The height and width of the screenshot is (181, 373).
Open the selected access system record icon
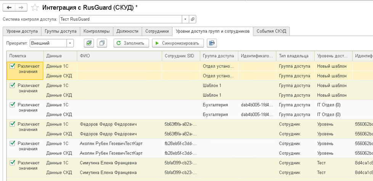pos(193,19)
